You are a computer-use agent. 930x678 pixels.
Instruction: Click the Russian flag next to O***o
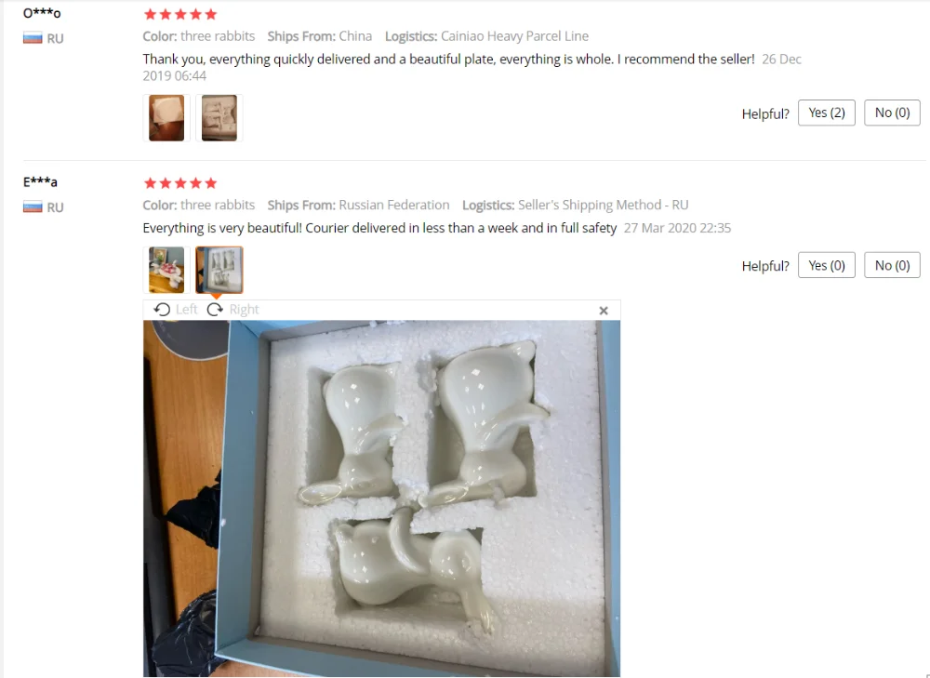(x=33, y=38)
